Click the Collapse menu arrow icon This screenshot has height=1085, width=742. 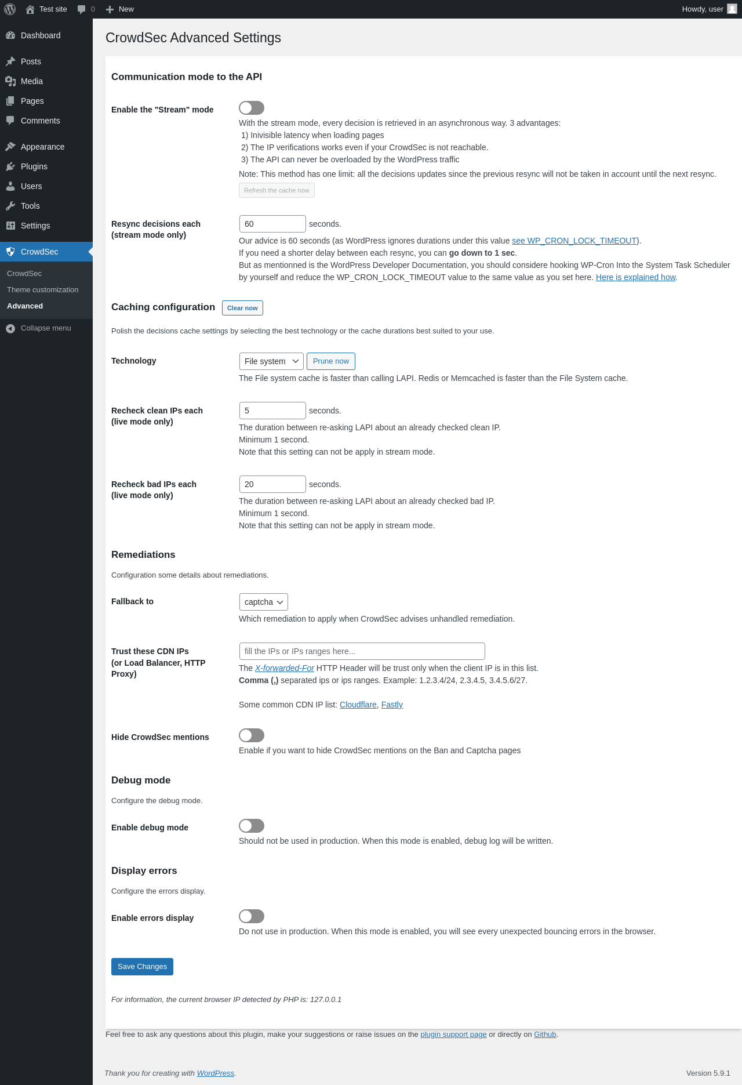(x=10, y=328)
